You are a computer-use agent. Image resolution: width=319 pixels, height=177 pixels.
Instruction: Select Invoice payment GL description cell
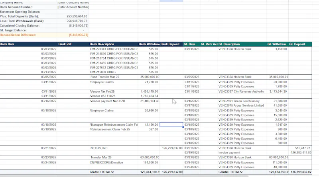[x=242, y=153]
